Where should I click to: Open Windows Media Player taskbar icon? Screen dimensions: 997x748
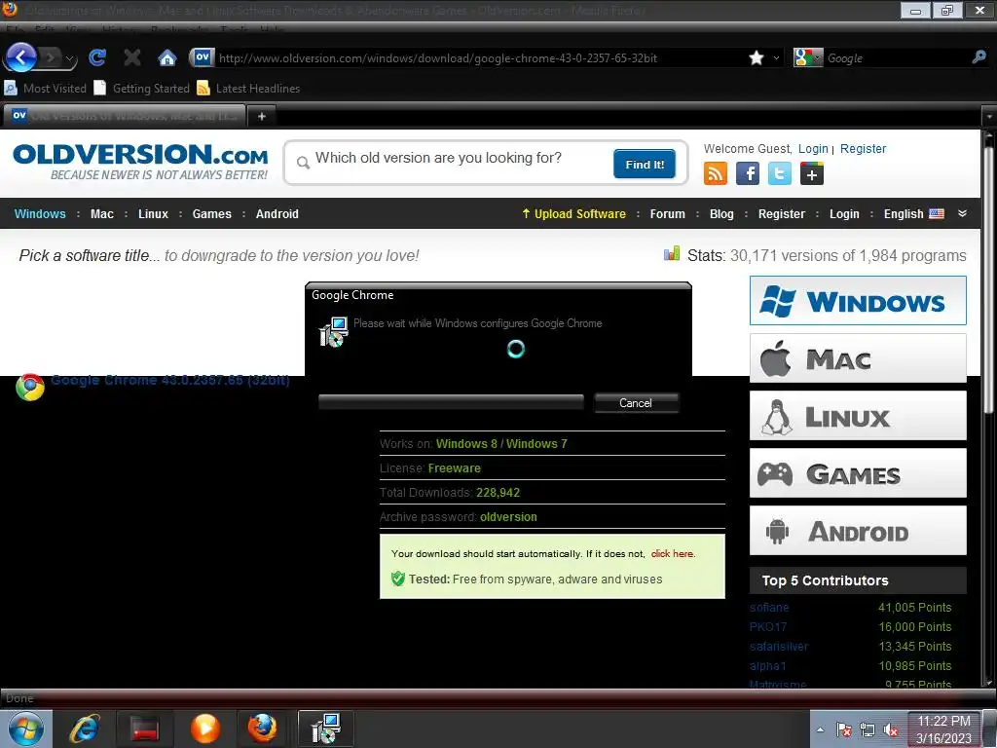tap(205, 729)
